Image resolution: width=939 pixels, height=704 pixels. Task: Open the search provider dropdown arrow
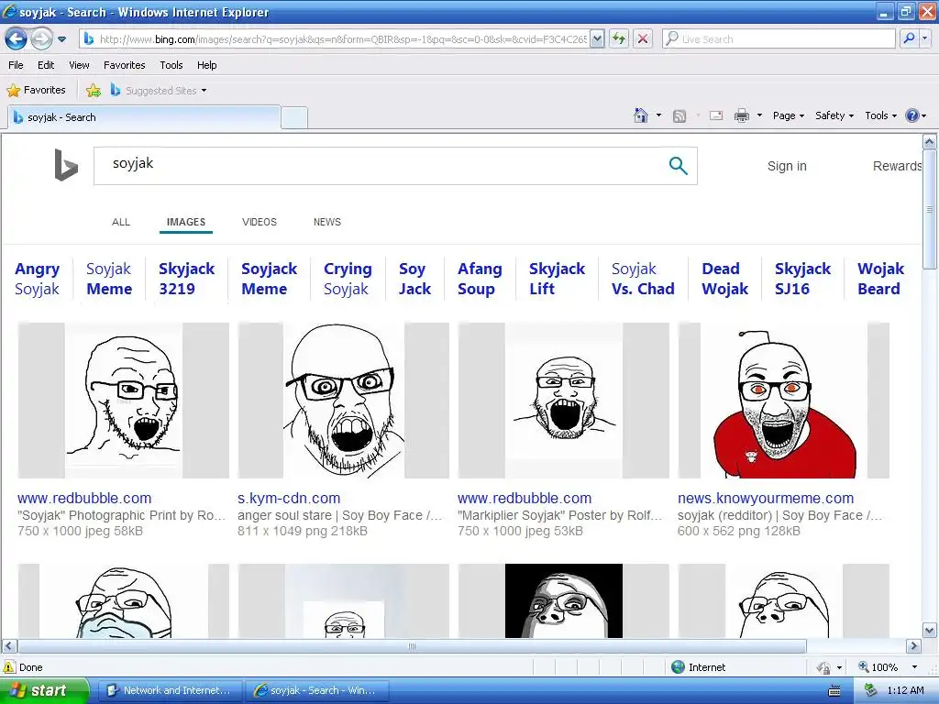pos(925,39)
